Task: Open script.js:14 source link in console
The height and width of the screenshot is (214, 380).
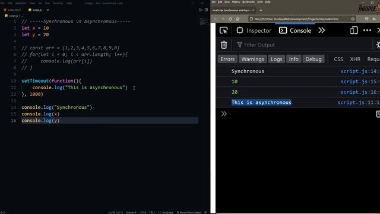Action: (x=360, y=71)
